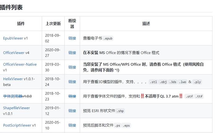The height and width of the screenshot is (133, 216).
Task: Click the date 2019-01-12
Action: click(x=53, y=111)
